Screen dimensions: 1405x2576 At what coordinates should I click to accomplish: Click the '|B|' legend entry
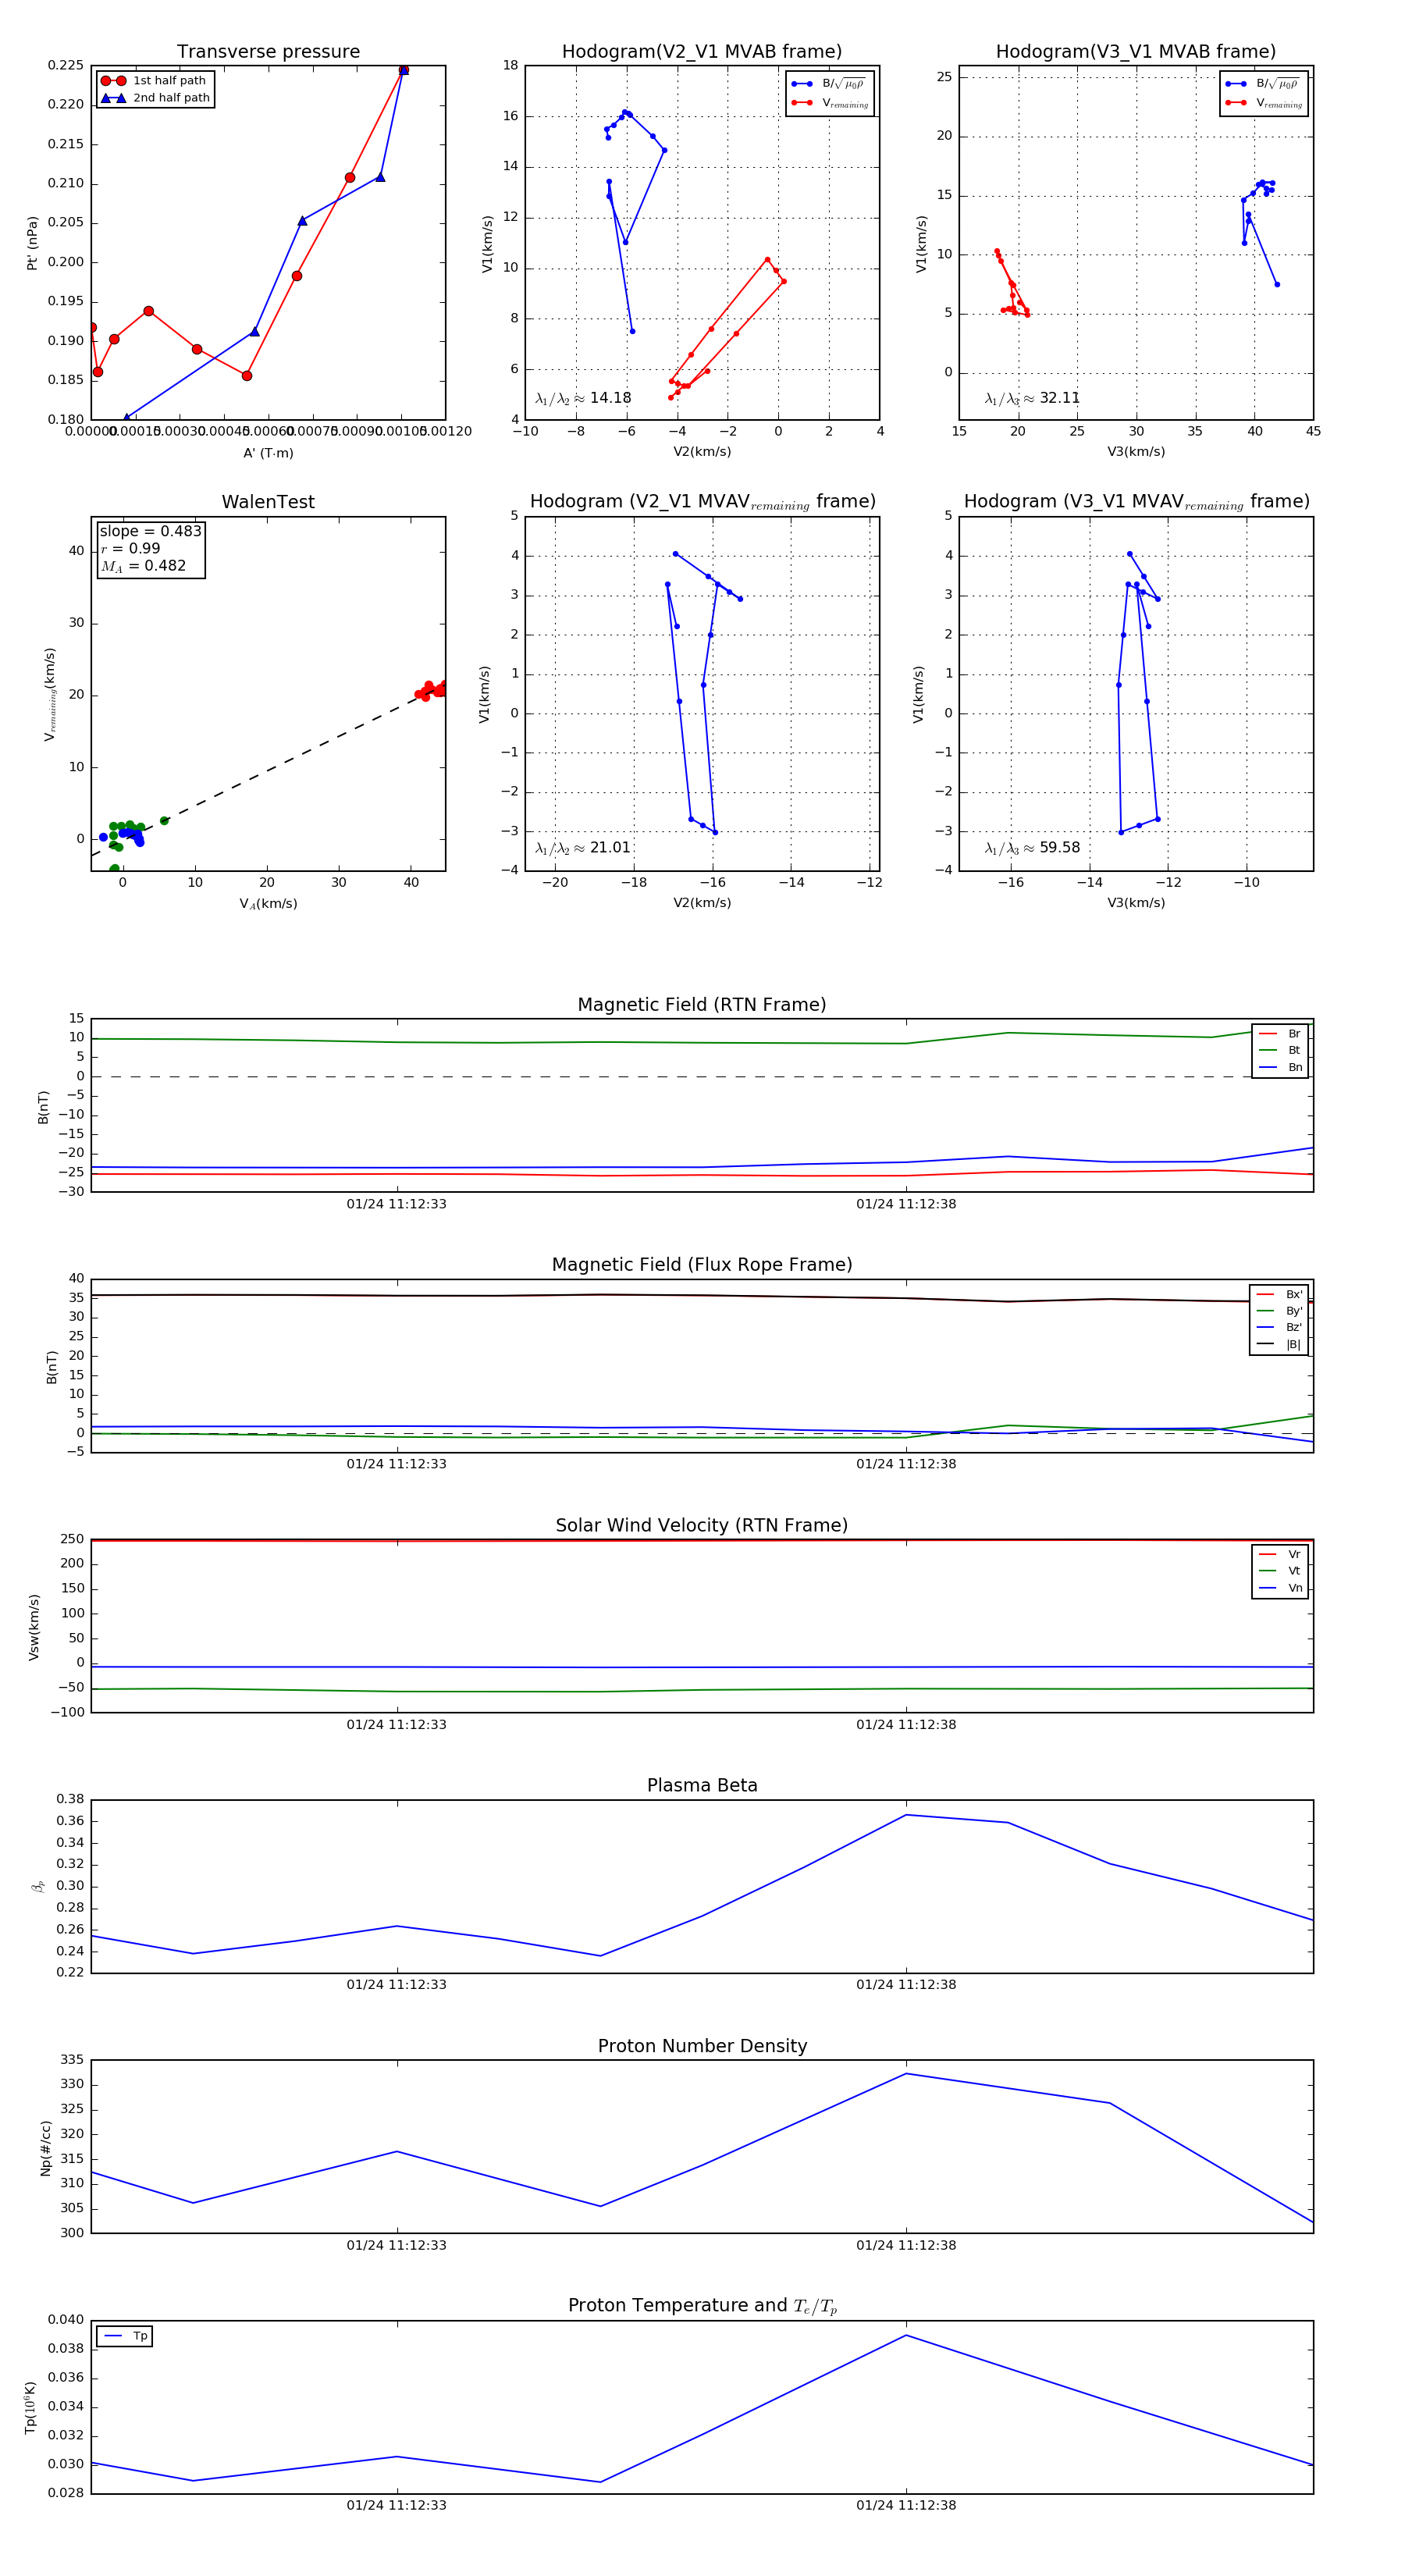click(1279, 1345)
